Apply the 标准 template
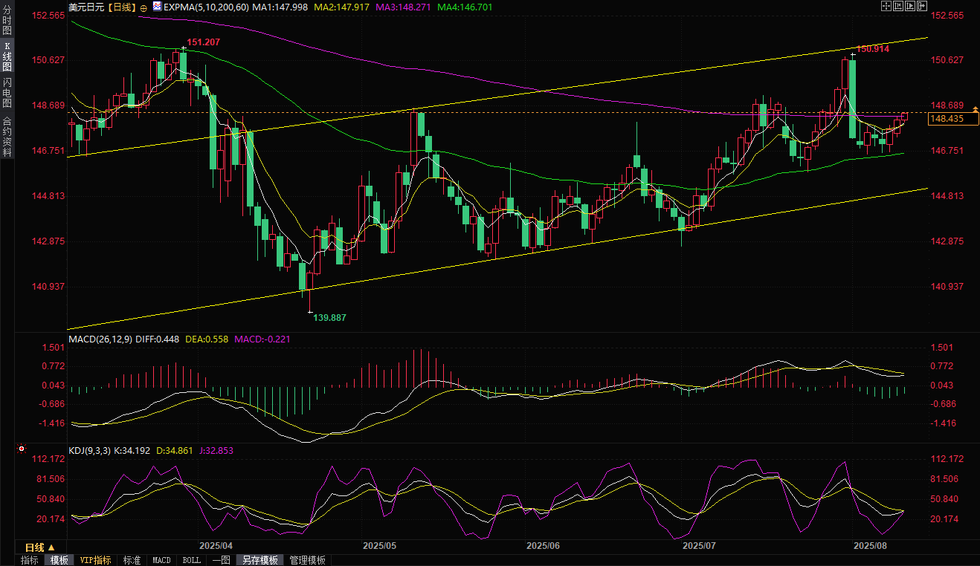Screen dimensions: 980x566 132,560
